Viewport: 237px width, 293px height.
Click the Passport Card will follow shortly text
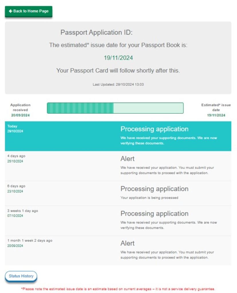click(x=118, y=70)
